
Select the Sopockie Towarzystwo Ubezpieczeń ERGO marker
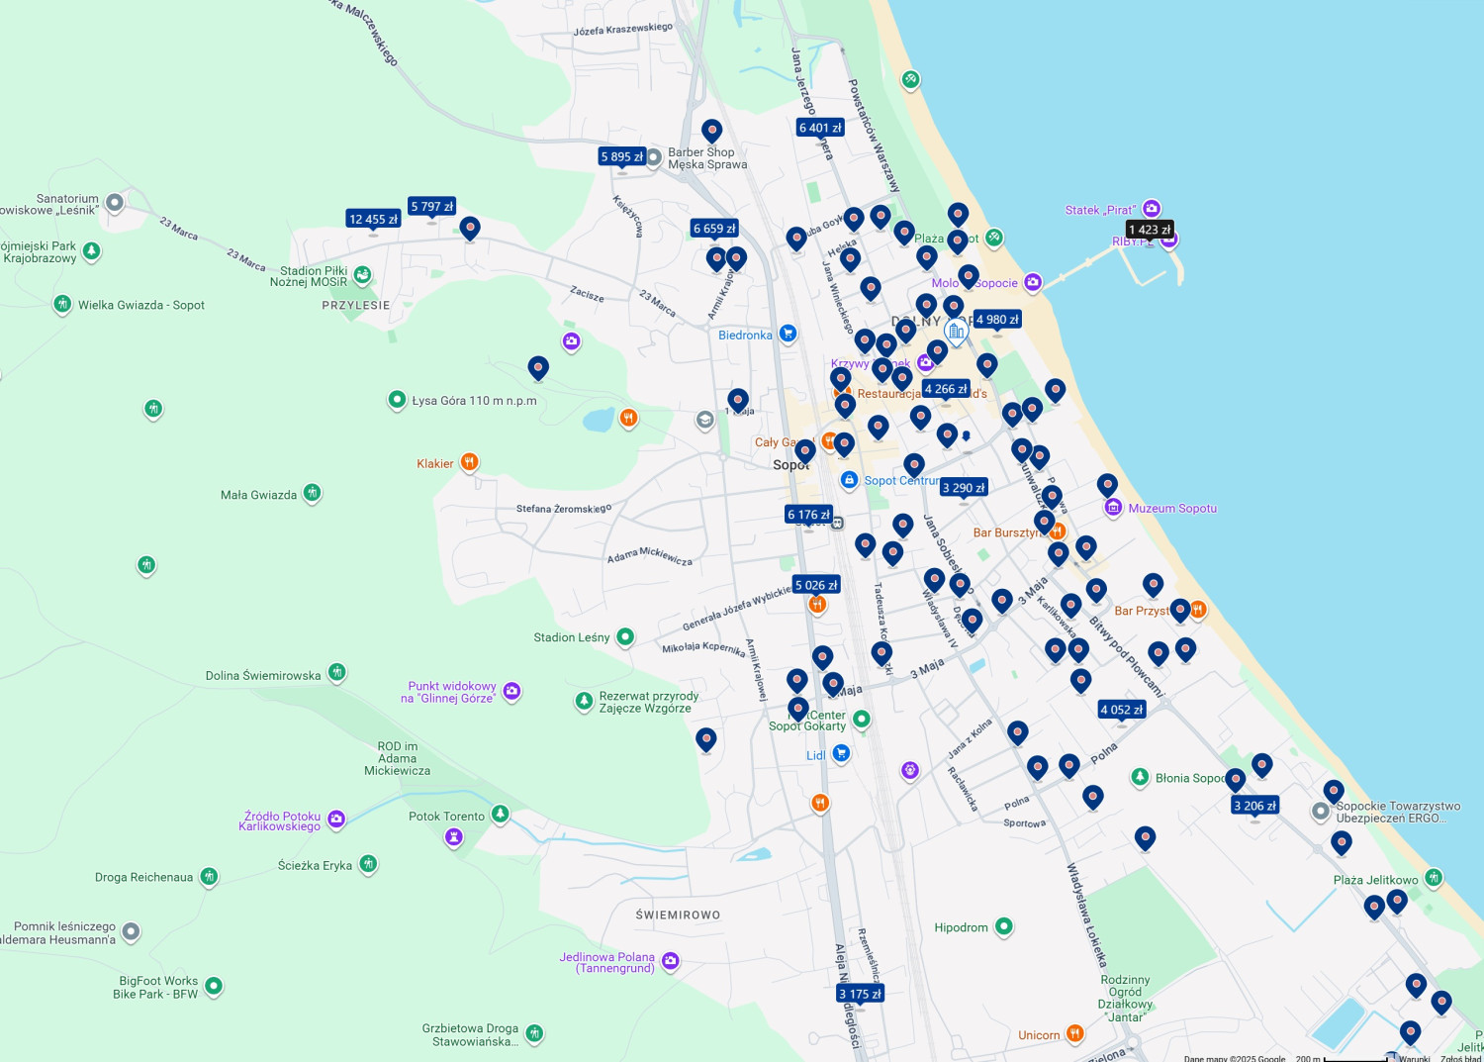pyautogui.click(x=1321, y=812)
